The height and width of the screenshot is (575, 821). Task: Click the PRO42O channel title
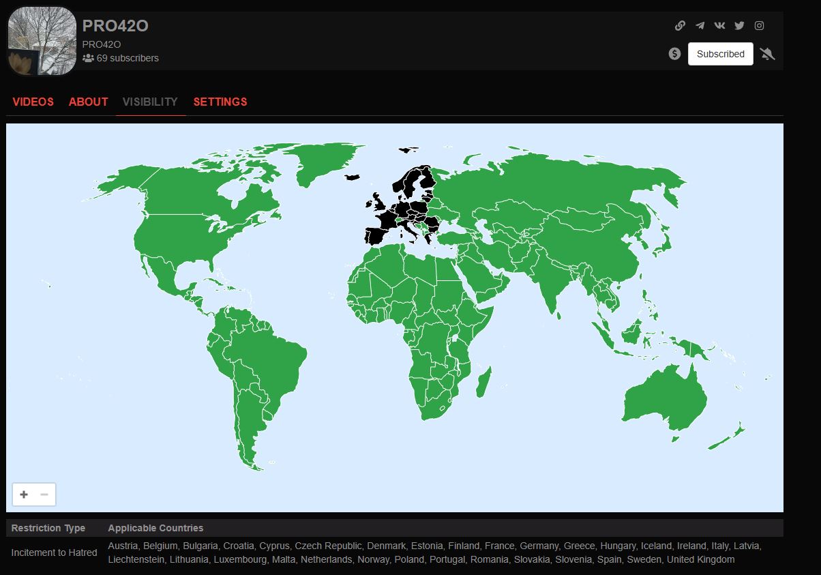click(115, 26)
